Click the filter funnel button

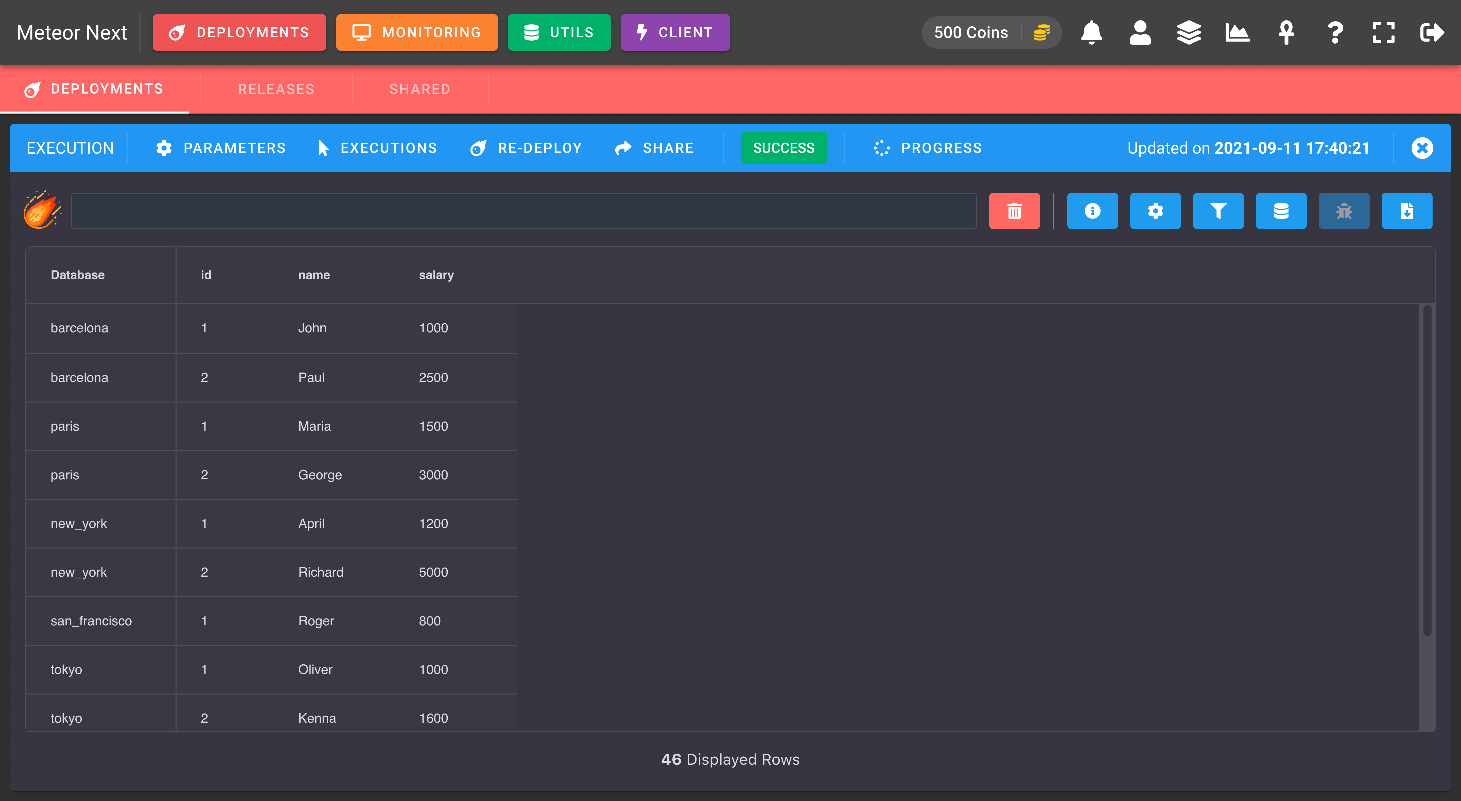click(x=1218, y=211)
